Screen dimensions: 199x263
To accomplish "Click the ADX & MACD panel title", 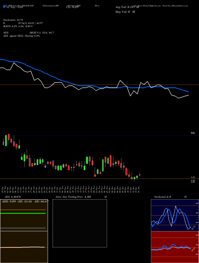I will coord(13,197).
